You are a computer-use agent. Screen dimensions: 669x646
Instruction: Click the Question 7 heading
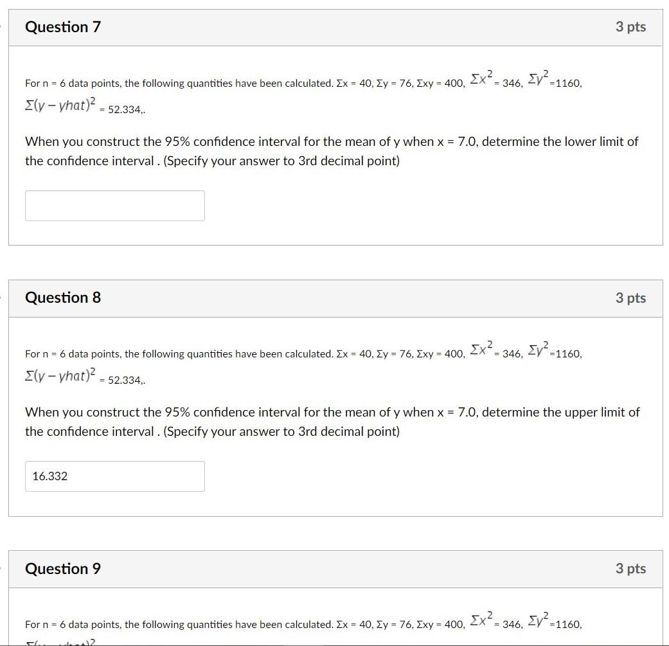tap(62, 27)
